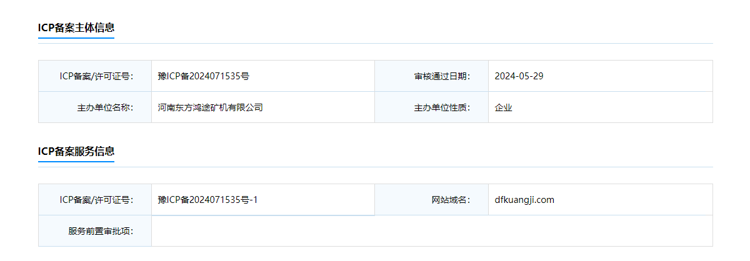Click the 主办单位名称 label cell

click(95, 107)
